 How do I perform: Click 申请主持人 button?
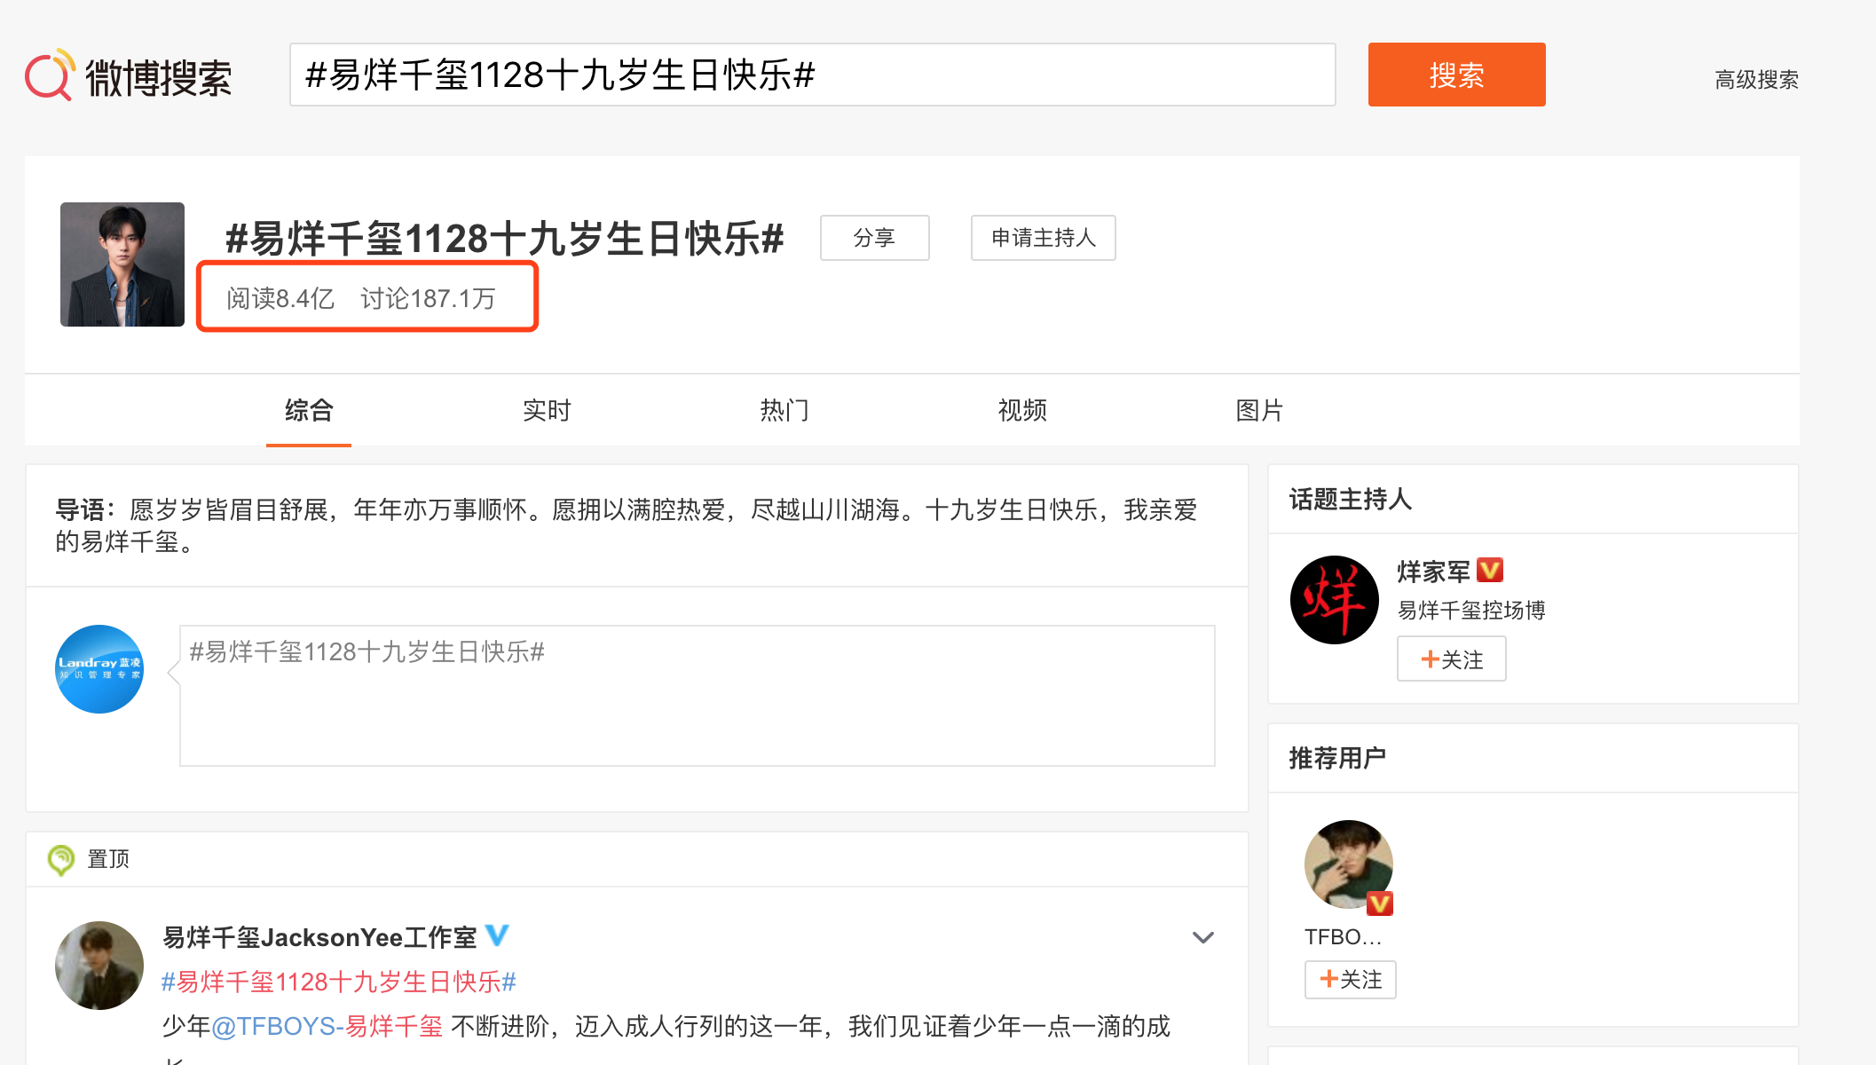(1044, 238)
